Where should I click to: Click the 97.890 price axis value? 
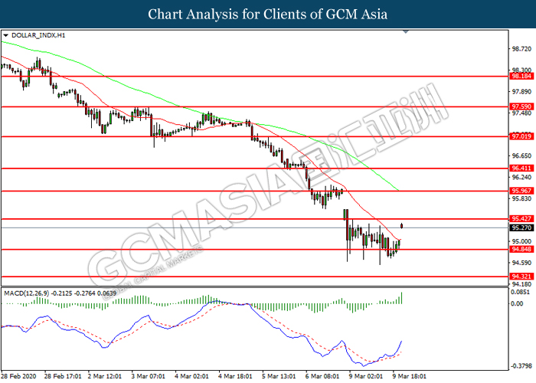[x=521, y=92]
